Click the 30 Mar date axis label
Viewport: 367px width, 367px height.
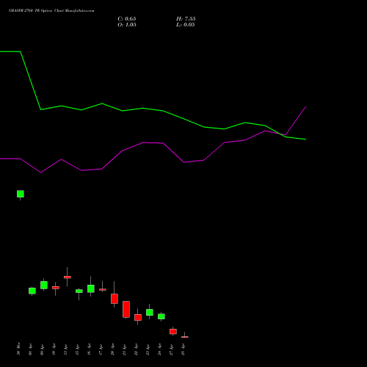pos(18,349)
